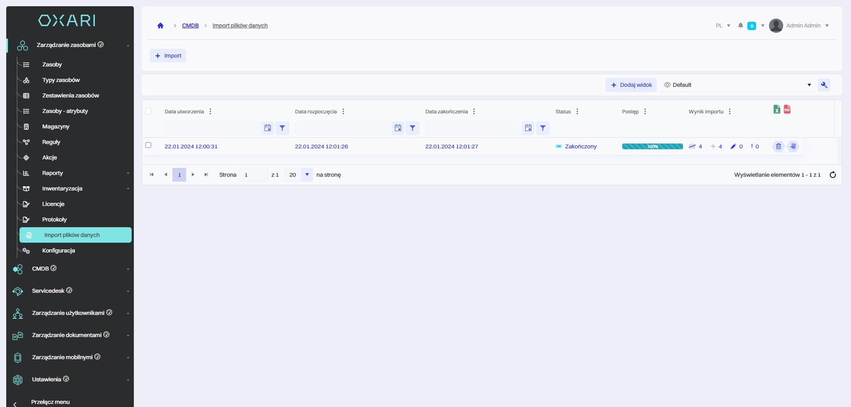Open Magazyny in the sidebar

[x=56, y=127]
